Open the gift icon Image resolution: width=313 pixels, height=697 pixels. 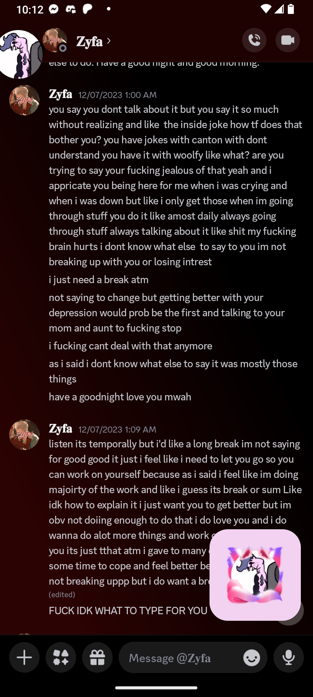97,657
